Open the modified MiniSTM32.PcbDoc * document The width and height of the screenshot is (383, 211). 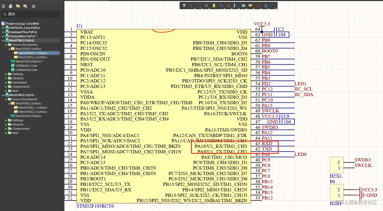click(x=29, y=61)
